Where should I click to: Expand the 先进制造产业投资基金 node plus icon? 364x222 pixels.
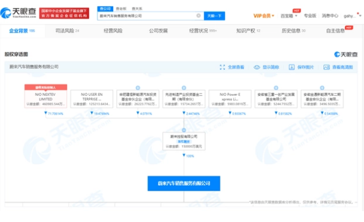click(184, 88)
